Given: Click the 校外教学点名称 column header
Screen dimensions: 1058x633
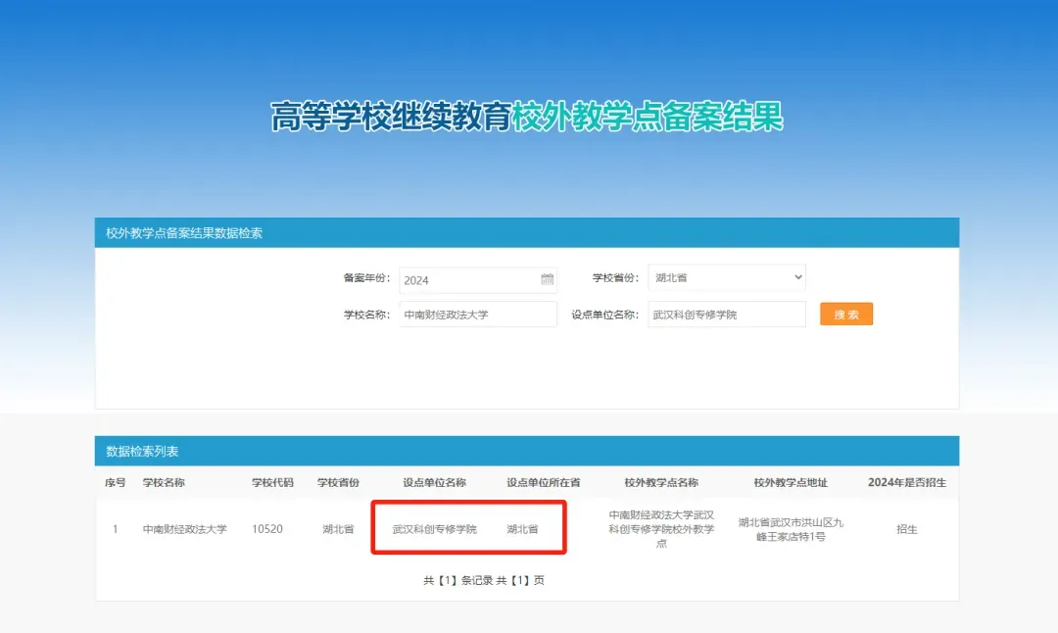Looking at the screenshot, I should coord(661,482).
